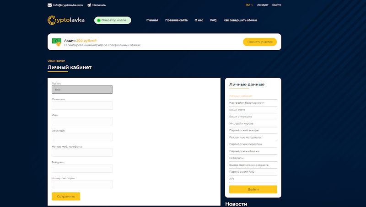Open the RU language dropdown
This screenshot has width=366, height=207.
point(249,5)
